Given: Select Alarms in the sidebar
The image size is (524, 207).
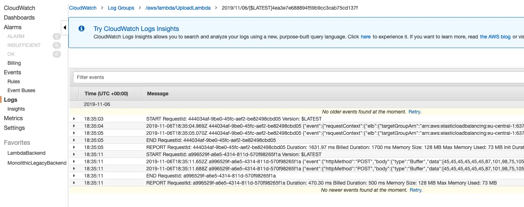Looking at the screenshot, I should pyautogui.click(x=13, y=27).
